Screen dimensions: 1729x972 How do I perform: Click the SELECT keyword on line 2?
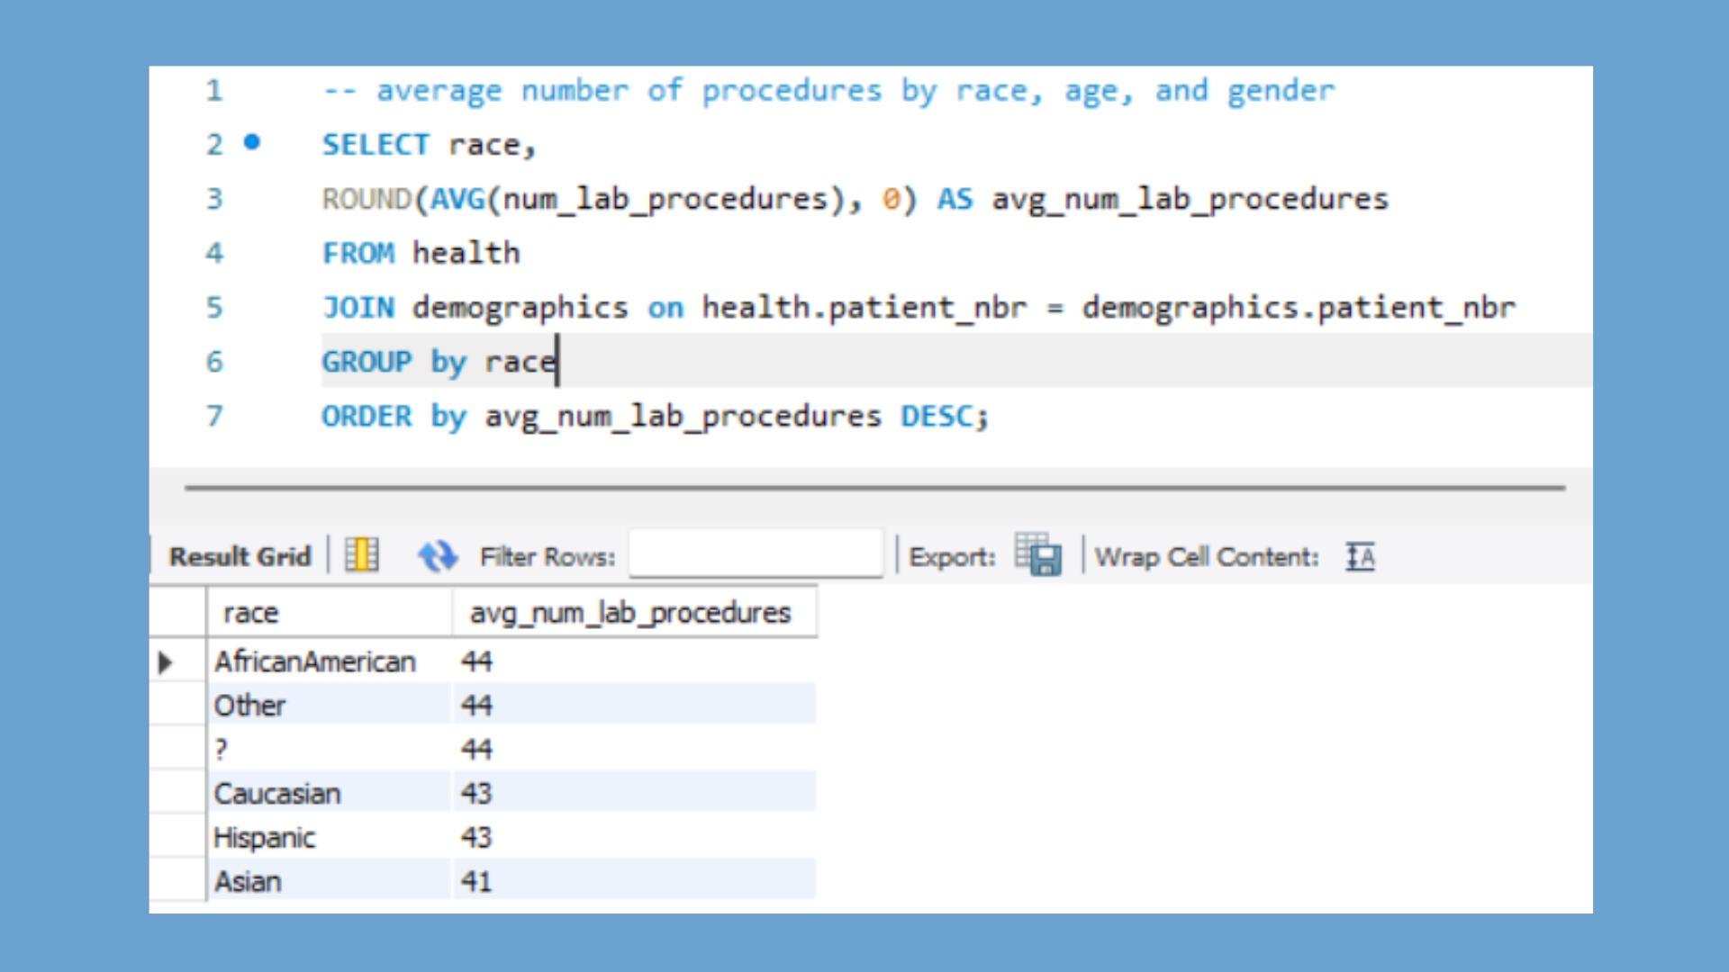click(376, 145)
